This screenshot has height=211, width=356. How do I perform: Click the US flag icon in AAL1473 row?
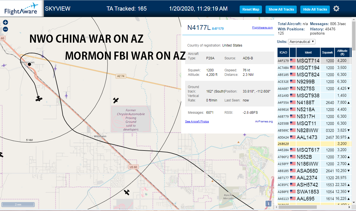tap(293, 137)
